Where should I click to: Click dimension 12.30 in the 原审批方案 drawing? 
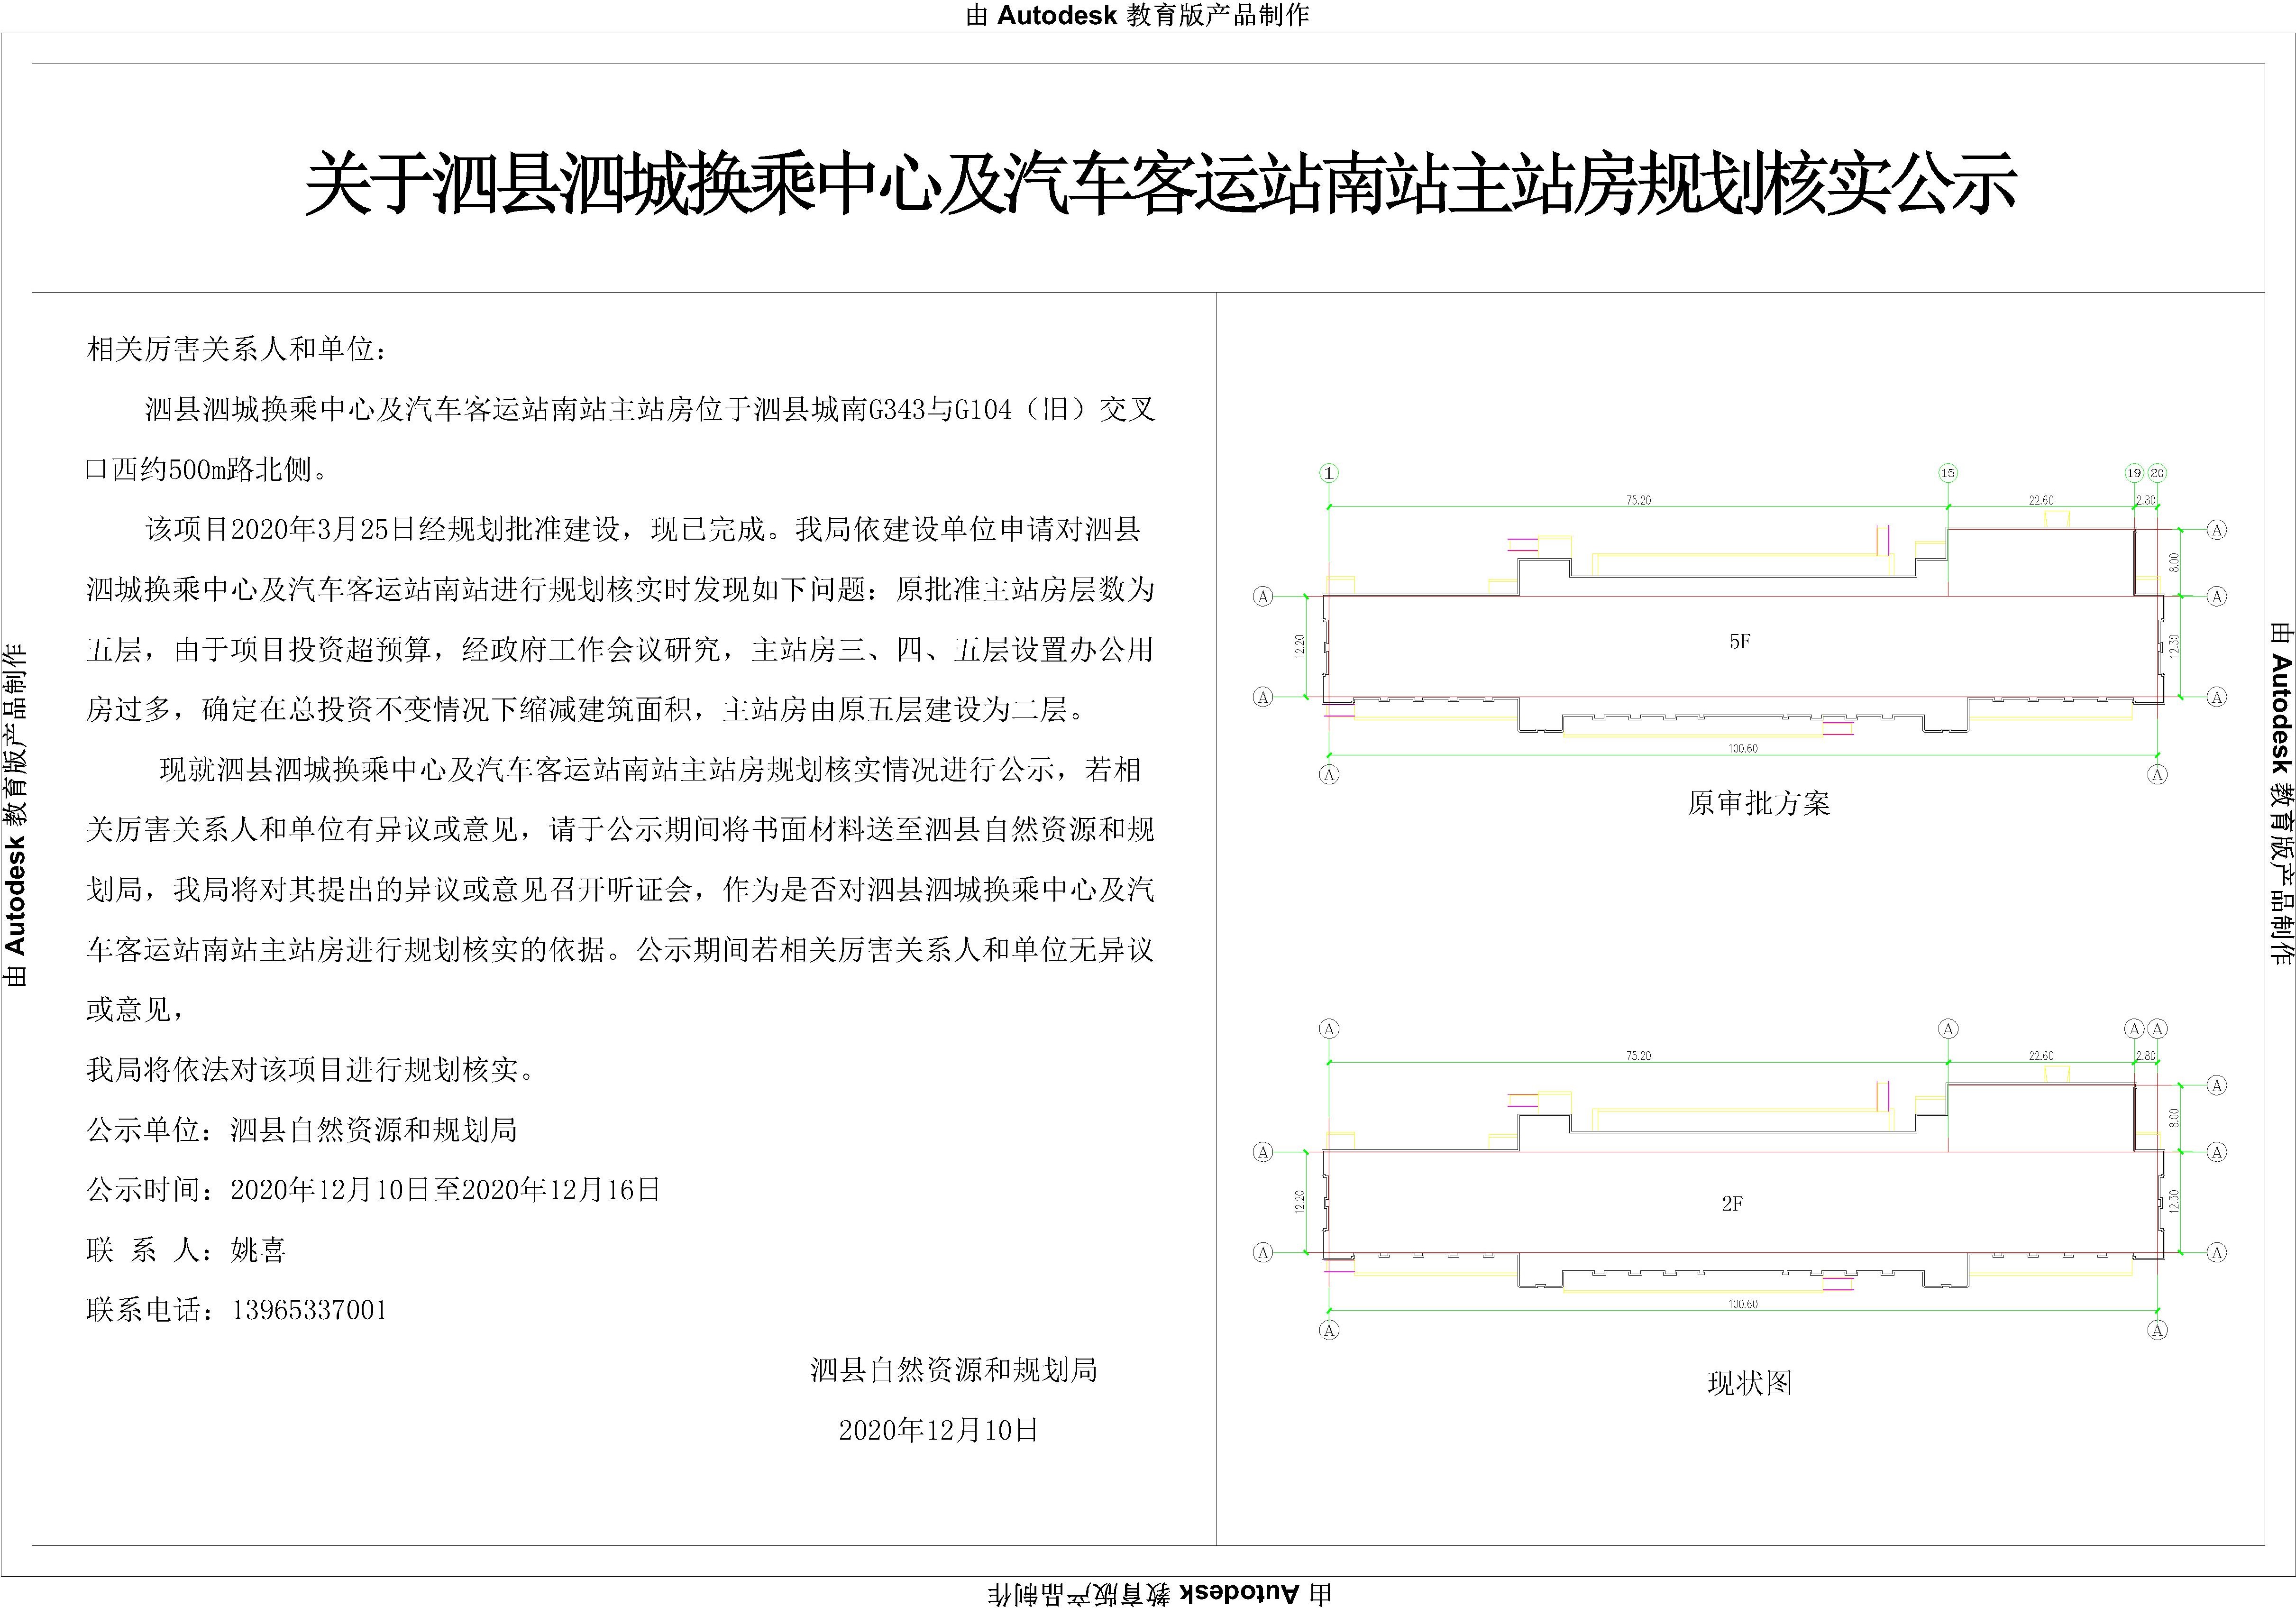coord(2173,646)
